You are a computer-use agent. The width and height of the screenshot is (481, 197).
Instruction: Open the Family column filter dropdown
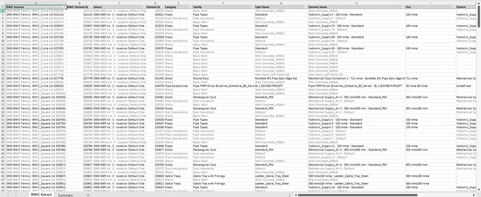[x=252, y=7]
